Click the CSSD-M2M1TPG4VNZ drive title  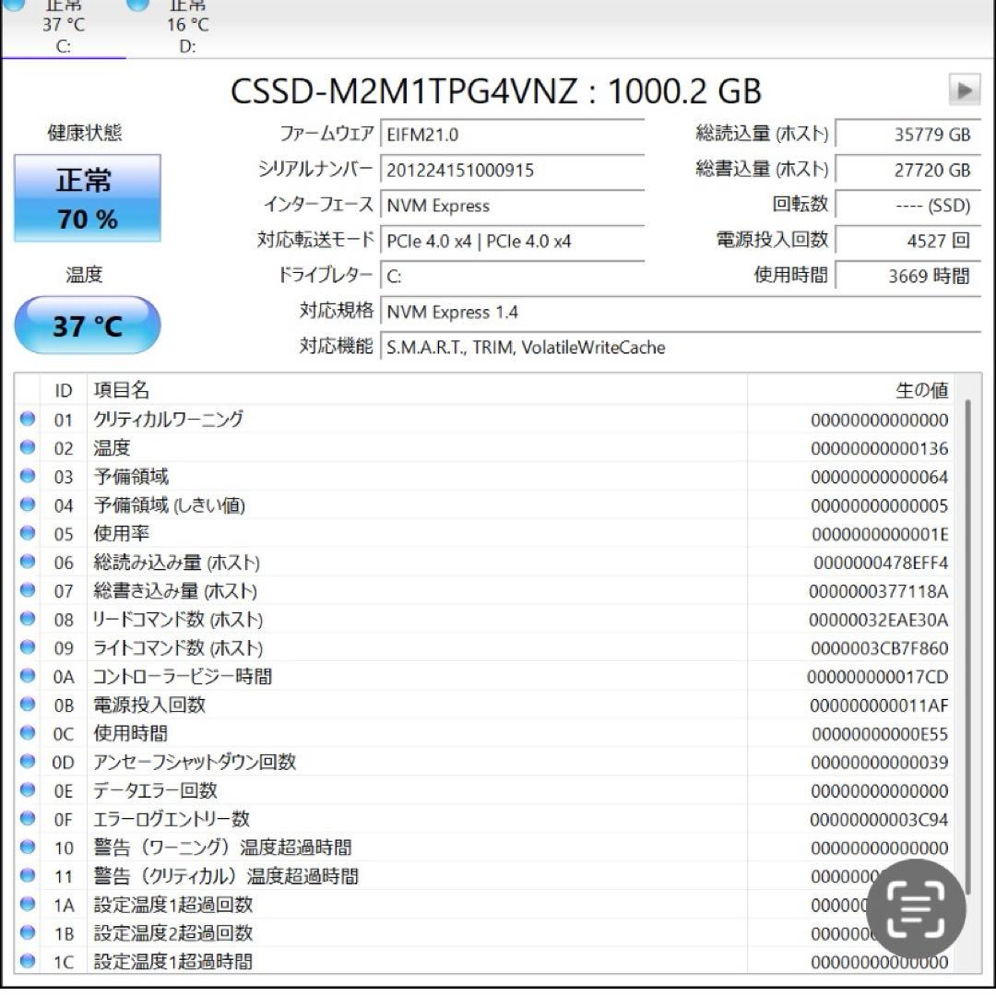(498, 91)
